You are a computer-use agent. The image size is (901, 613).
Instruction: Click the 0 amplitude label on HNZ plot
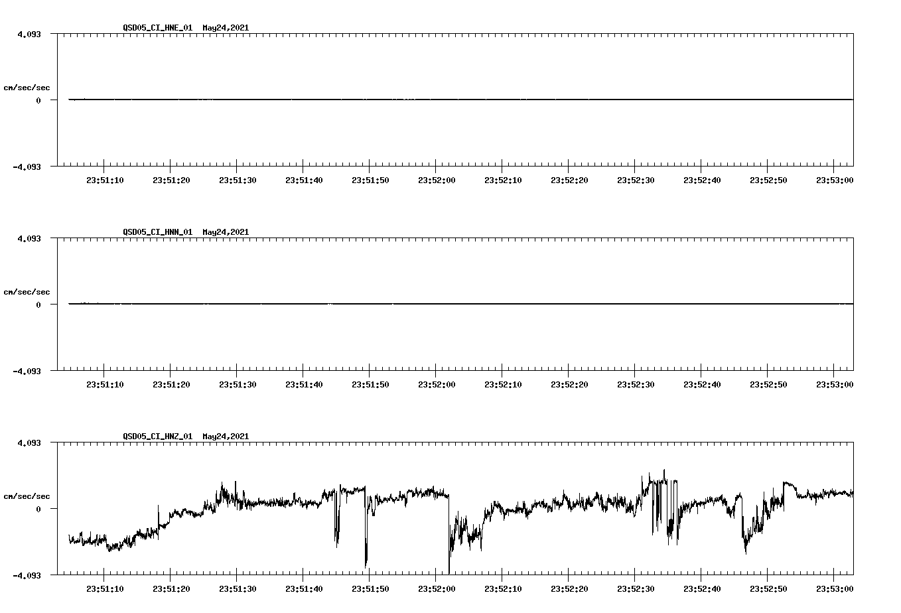40,509
